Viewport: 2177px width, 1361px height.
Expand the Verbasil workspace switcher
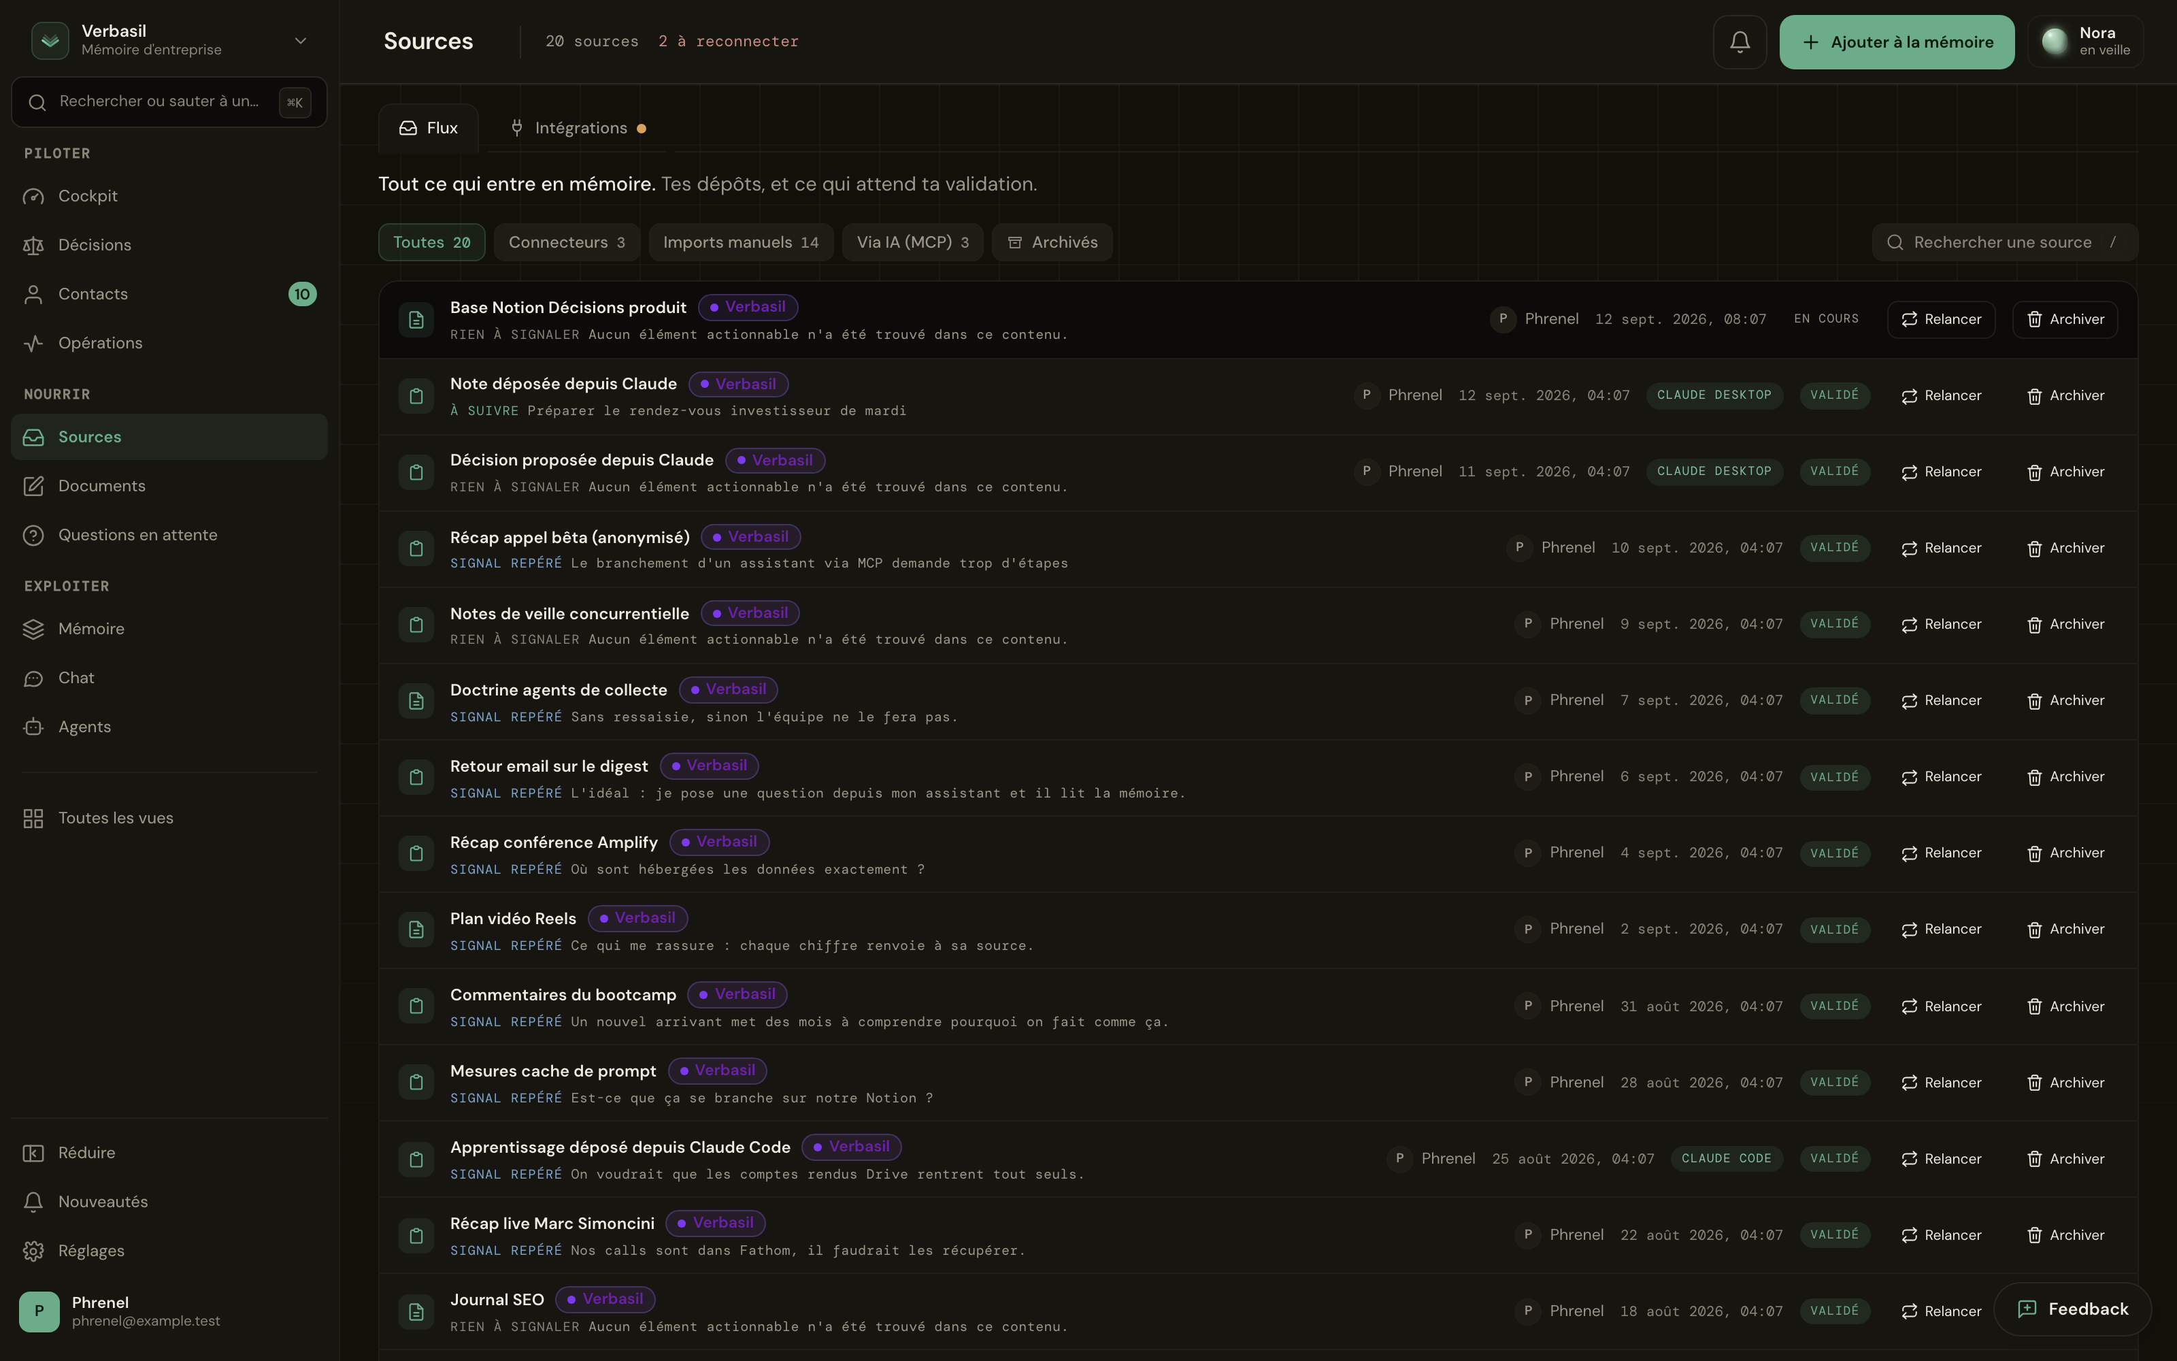tap(169, 41)
